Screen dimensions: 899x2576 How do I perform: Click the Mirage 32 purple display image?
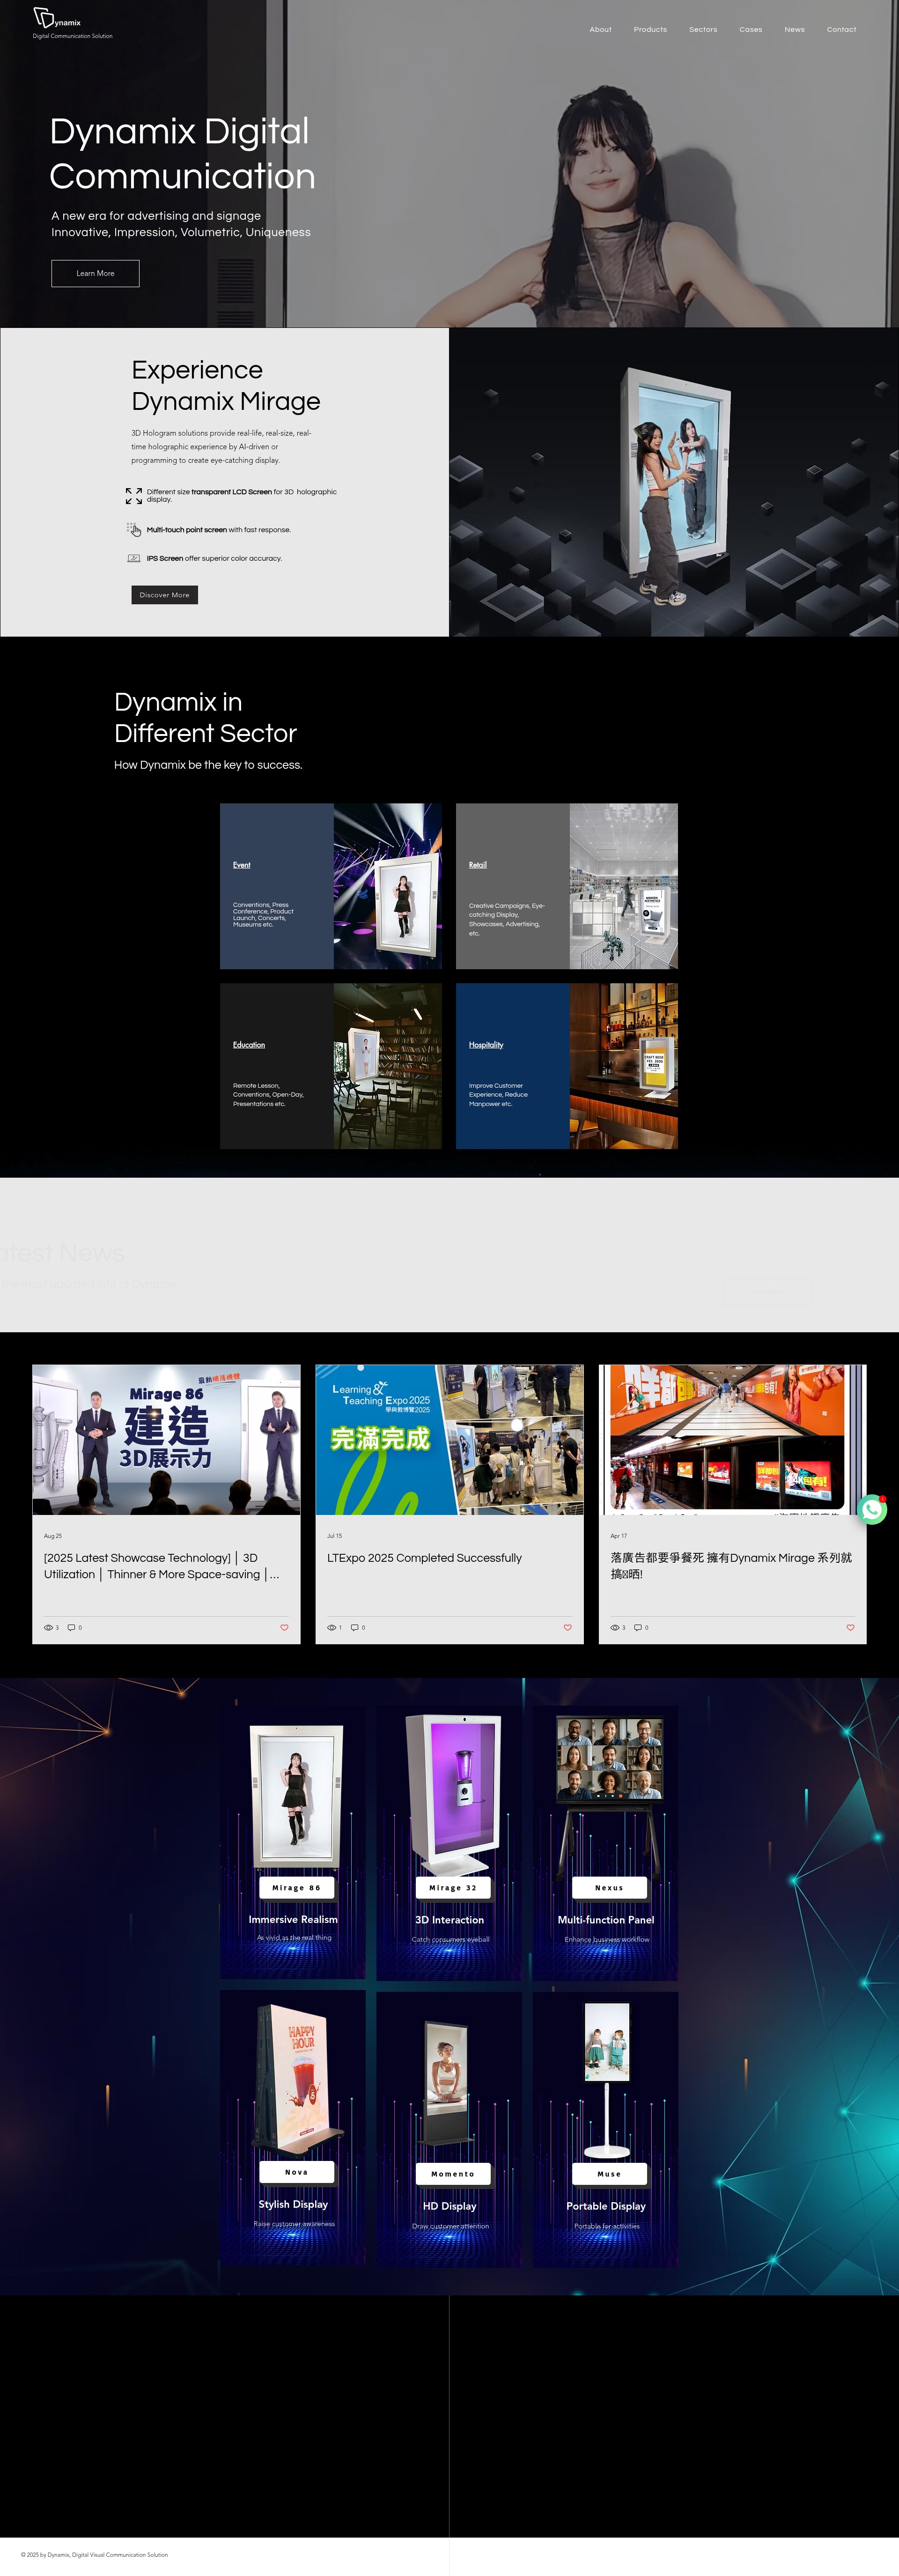452,1794
